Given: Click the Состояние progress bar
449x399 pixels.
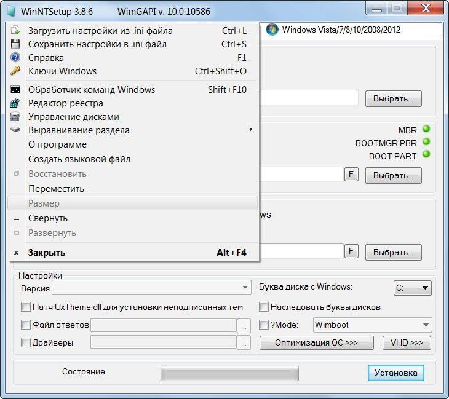Looking at the screenshot, I should [229, 373].
